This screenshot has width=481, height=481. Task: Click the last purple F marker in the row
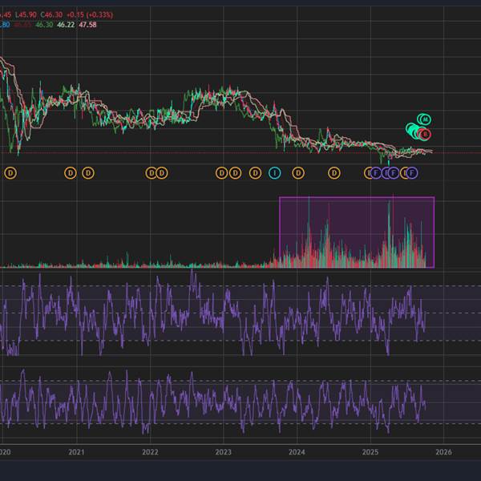pos(412,173)
